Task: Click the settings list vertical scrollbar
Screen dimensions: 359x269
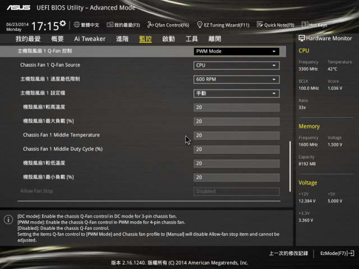Action: click(x=290, y=166)
